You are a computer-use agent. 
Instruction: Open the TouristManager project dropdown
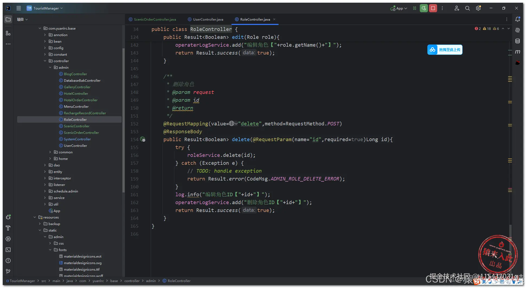coord(45,8)
